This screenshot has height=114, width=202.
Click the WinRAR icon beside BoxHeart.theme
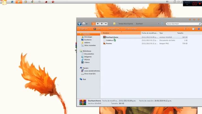click(x=104, y=37)
